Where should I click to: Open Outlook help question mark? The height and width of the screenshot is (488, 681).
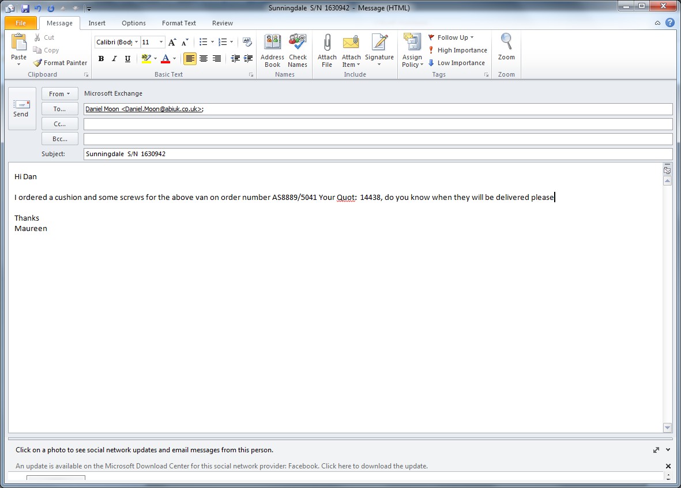click(670, 23)
